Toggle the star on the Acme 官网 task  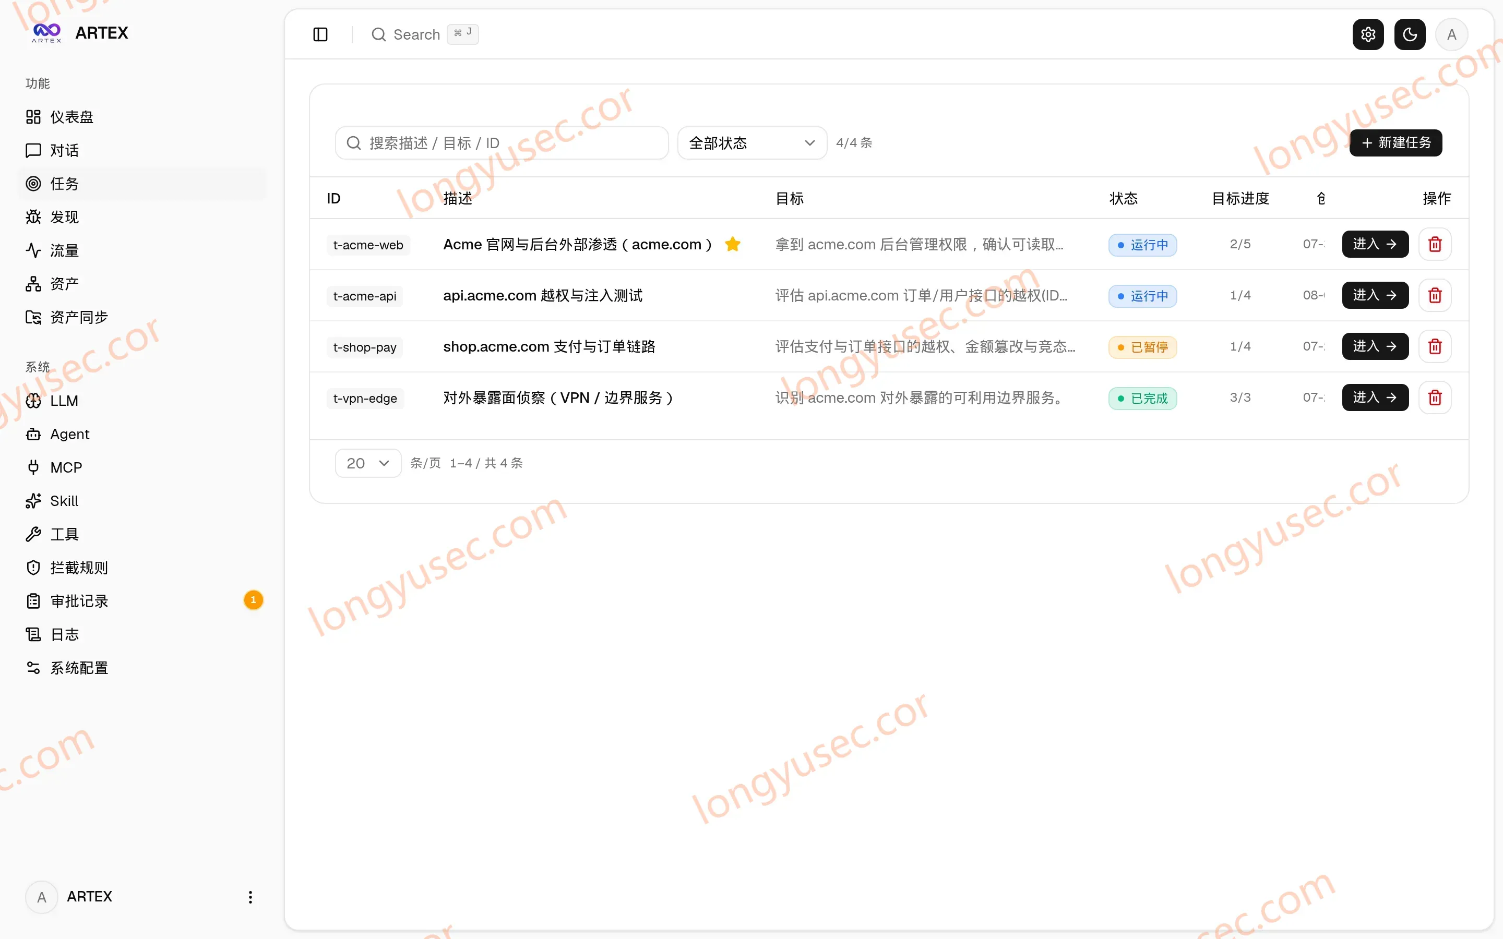733,244
